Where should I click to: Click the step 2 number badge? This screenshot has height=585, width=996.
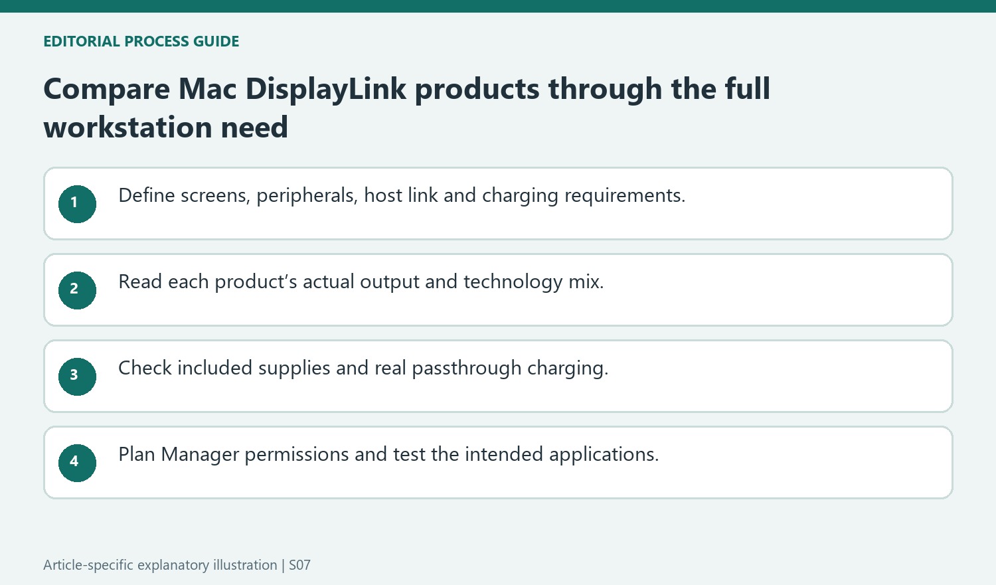tap(77, 290)
